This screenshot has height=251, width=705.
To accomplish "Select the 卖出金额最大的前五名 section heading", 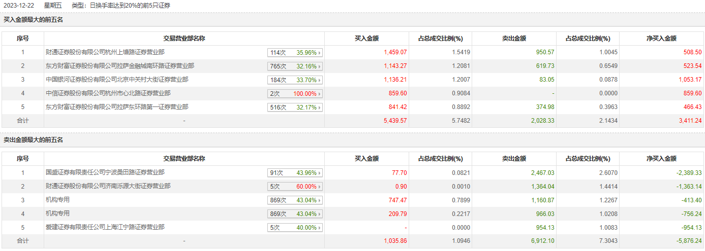I will point(34,140).
